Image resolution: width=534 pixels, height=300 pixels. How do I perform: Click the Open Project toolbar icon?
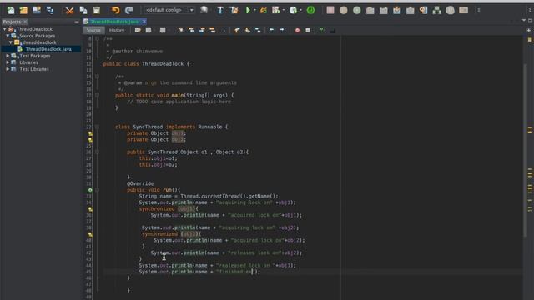(37, 10)
